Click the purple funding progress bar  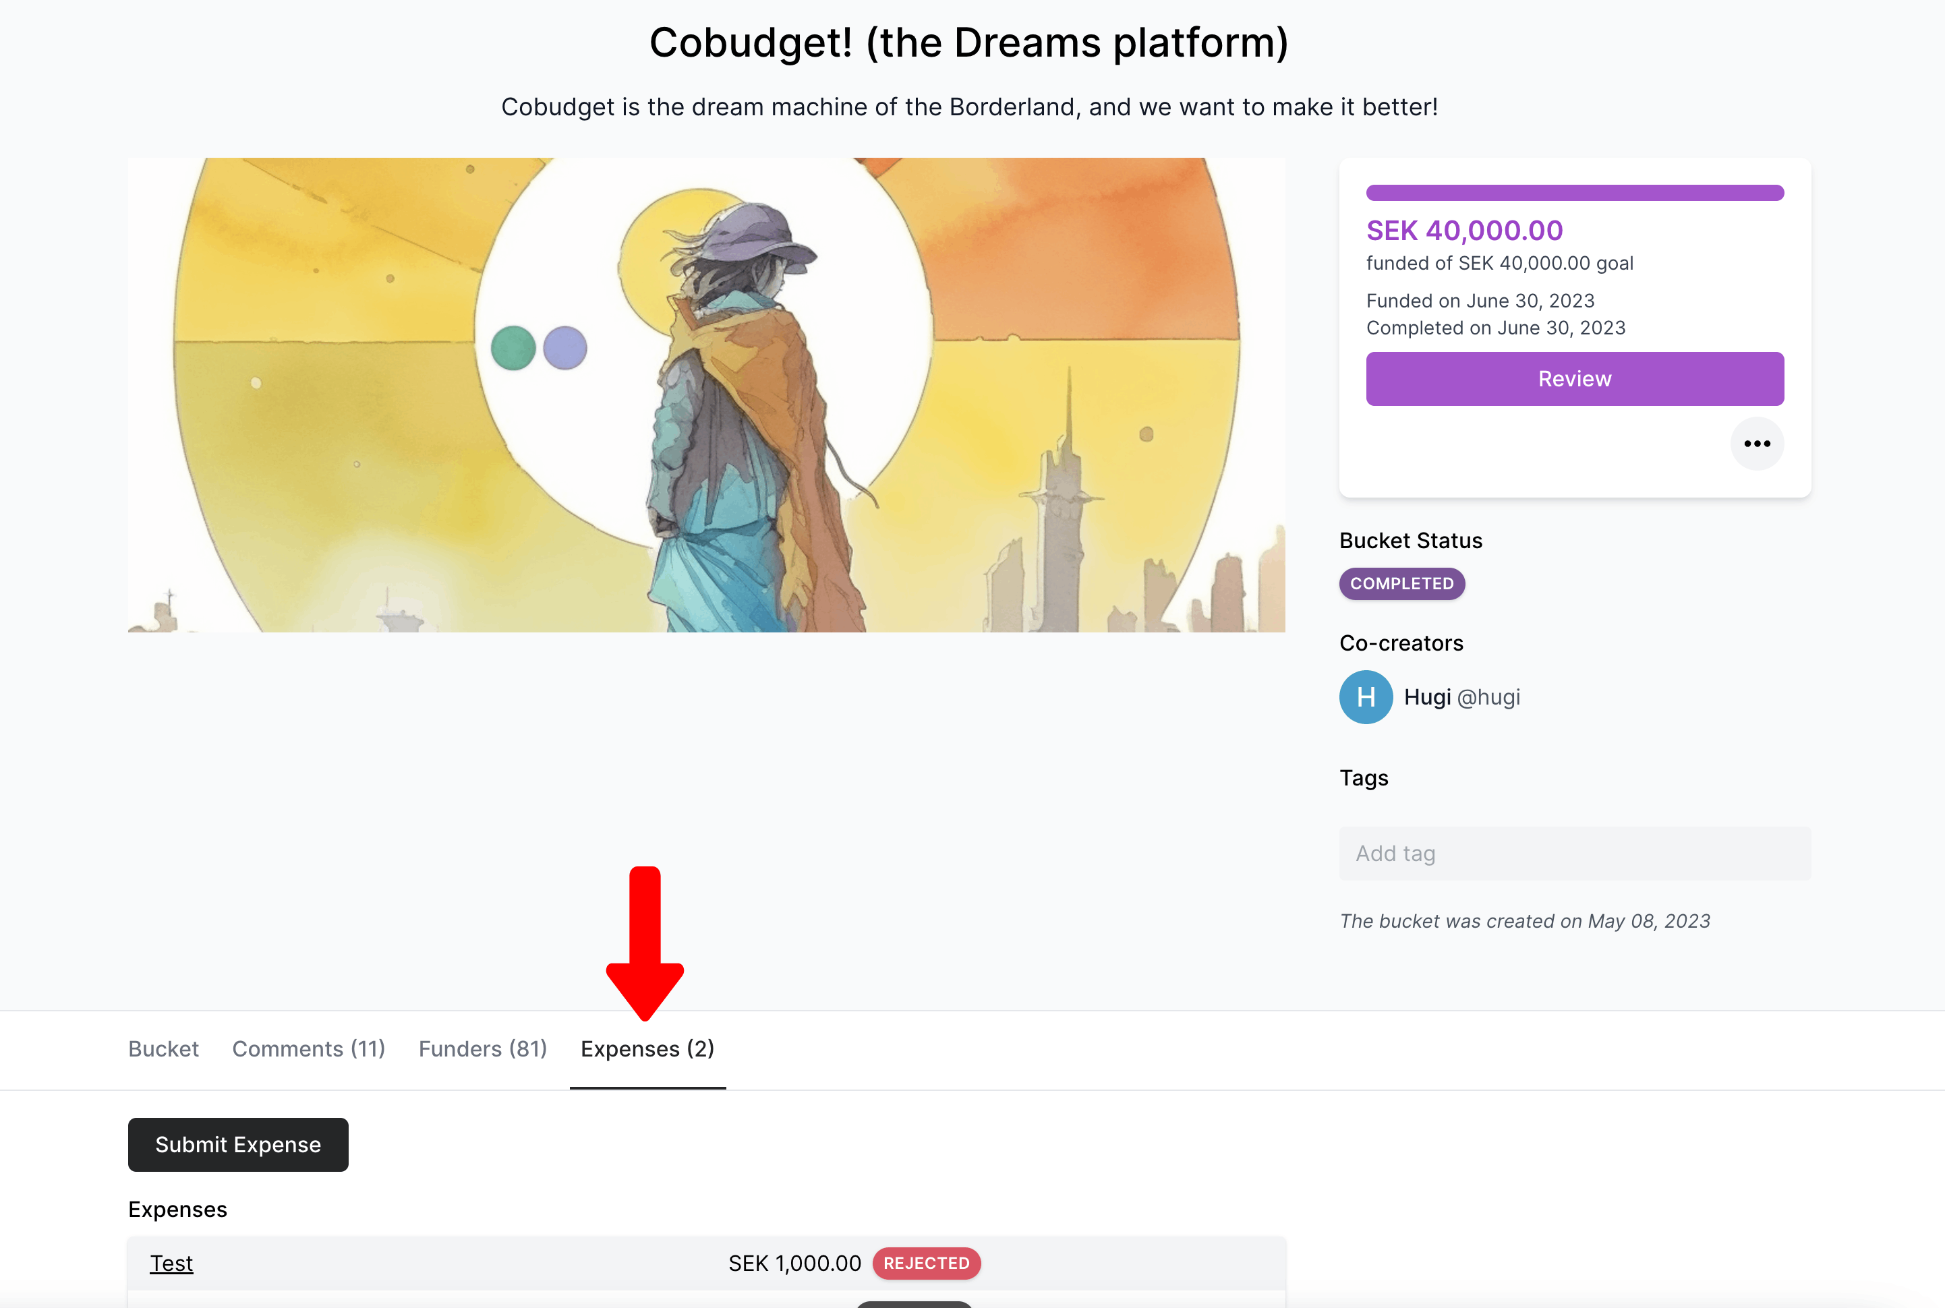pos(1575,193)
